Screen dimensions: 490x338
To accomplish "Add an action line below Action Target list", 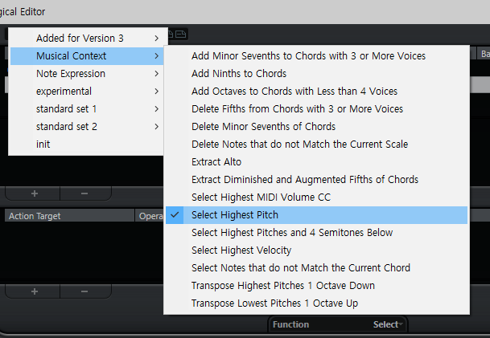I will pyautogui.click(x=34, y=291).
